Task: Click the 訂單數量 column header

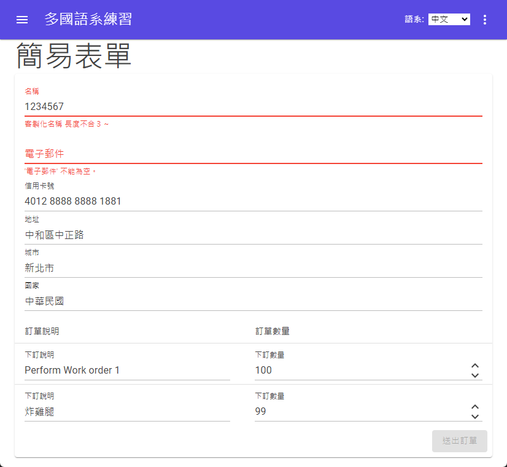Action: click(273, 331)
